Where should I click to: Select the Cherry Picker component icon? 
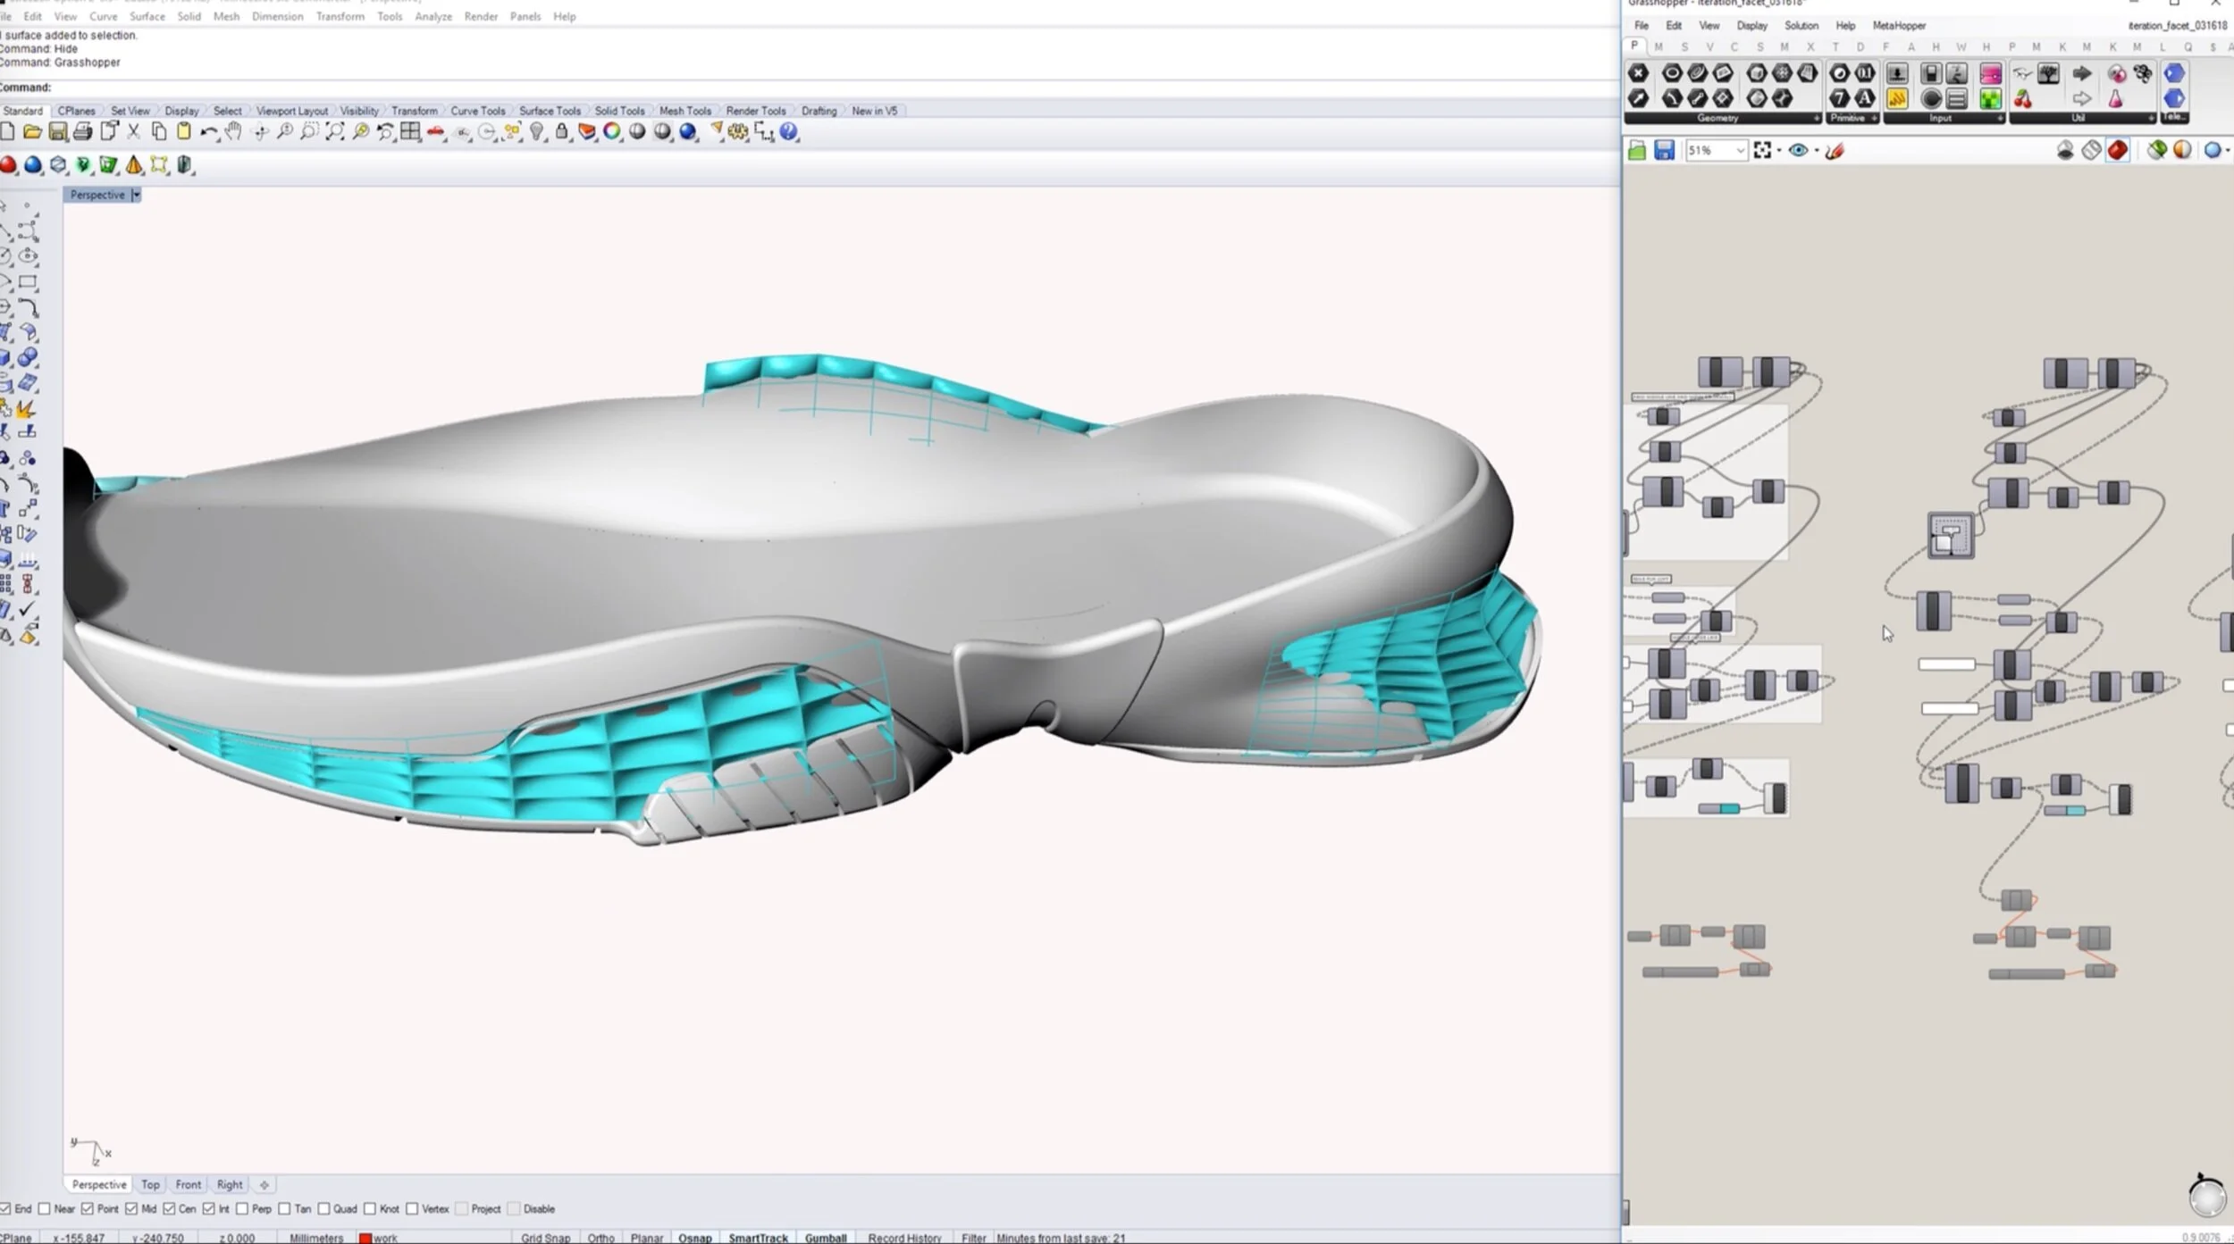[2023, 98]
